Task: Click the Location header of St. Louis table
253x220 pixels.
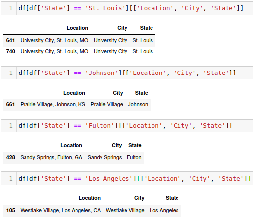Action: [x=77, y=28]
